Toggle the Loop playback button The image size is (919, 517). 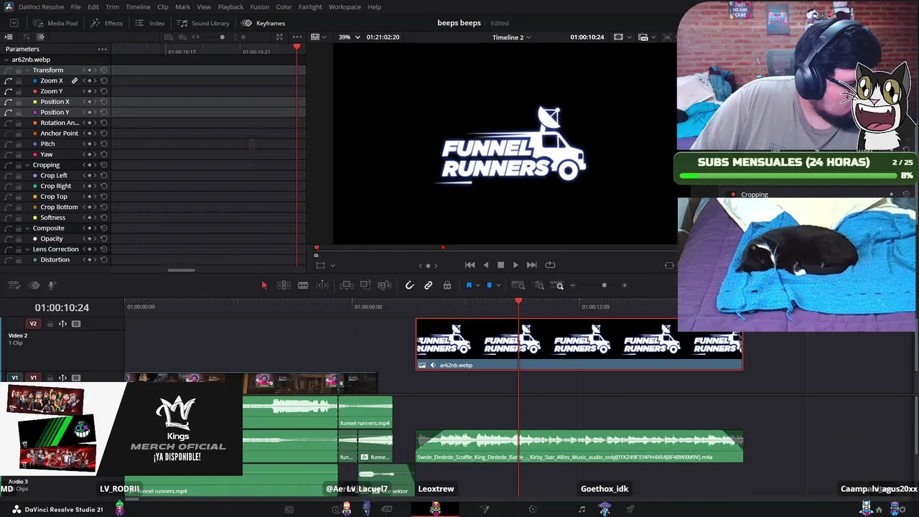click(550, 265)
